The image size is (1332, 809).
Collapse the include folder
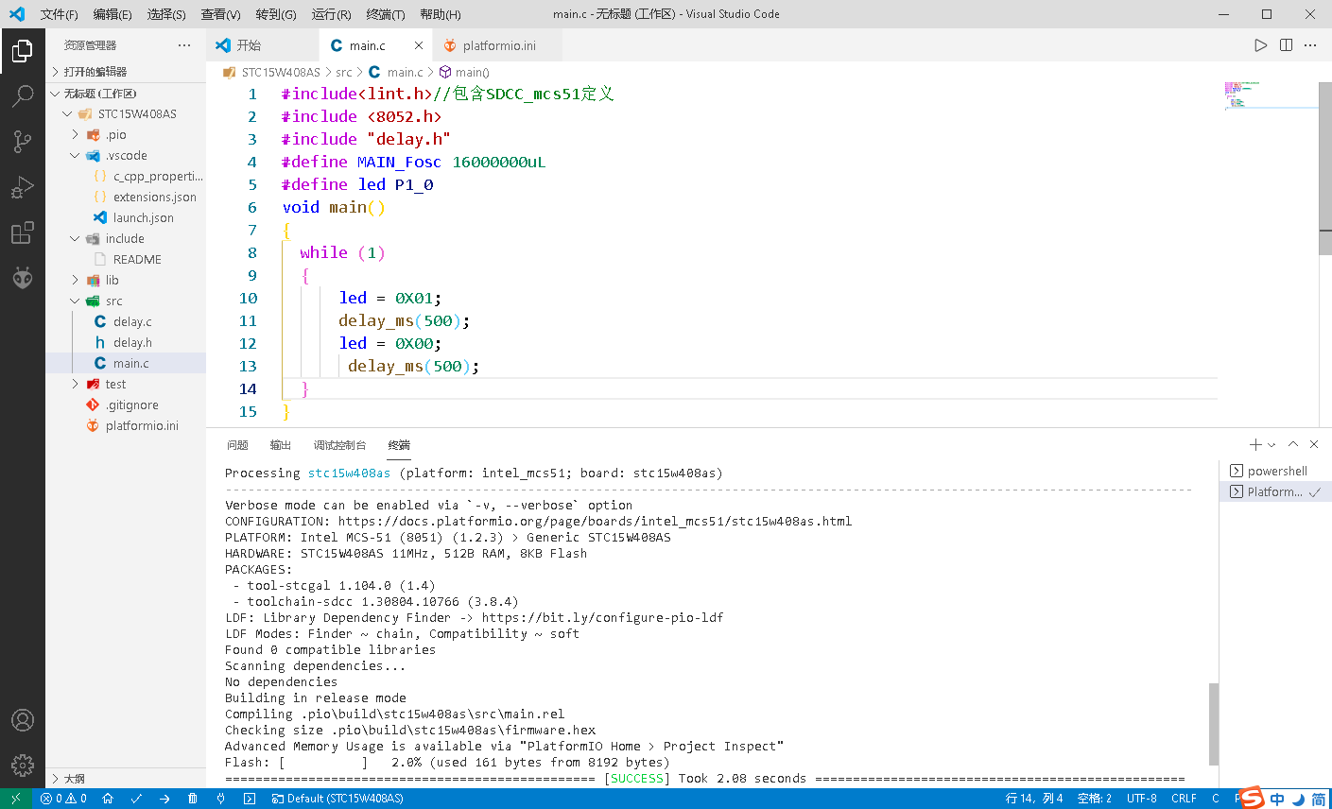click(x=126, y=239)
